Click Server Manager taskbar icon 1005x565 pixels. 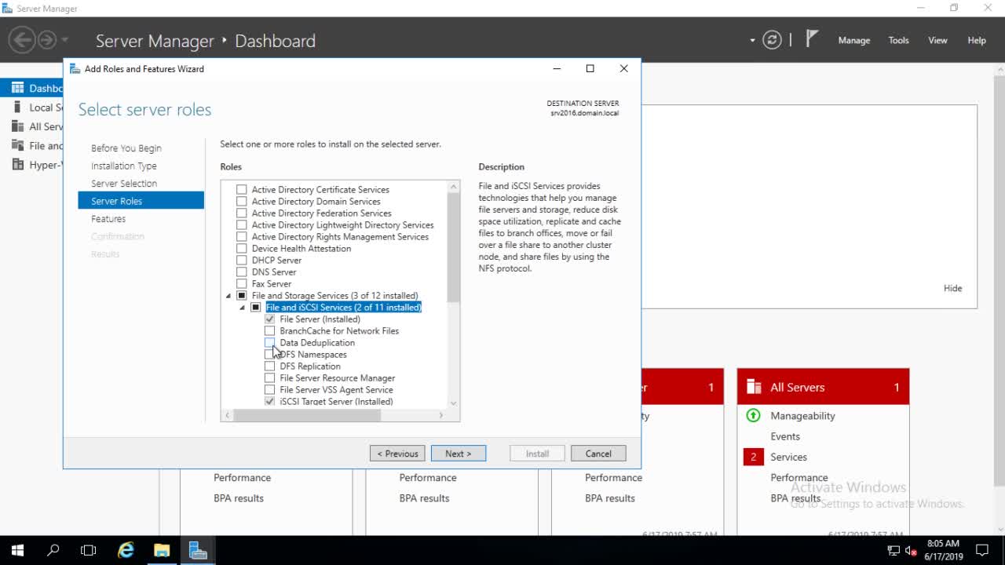pos(198,550)
